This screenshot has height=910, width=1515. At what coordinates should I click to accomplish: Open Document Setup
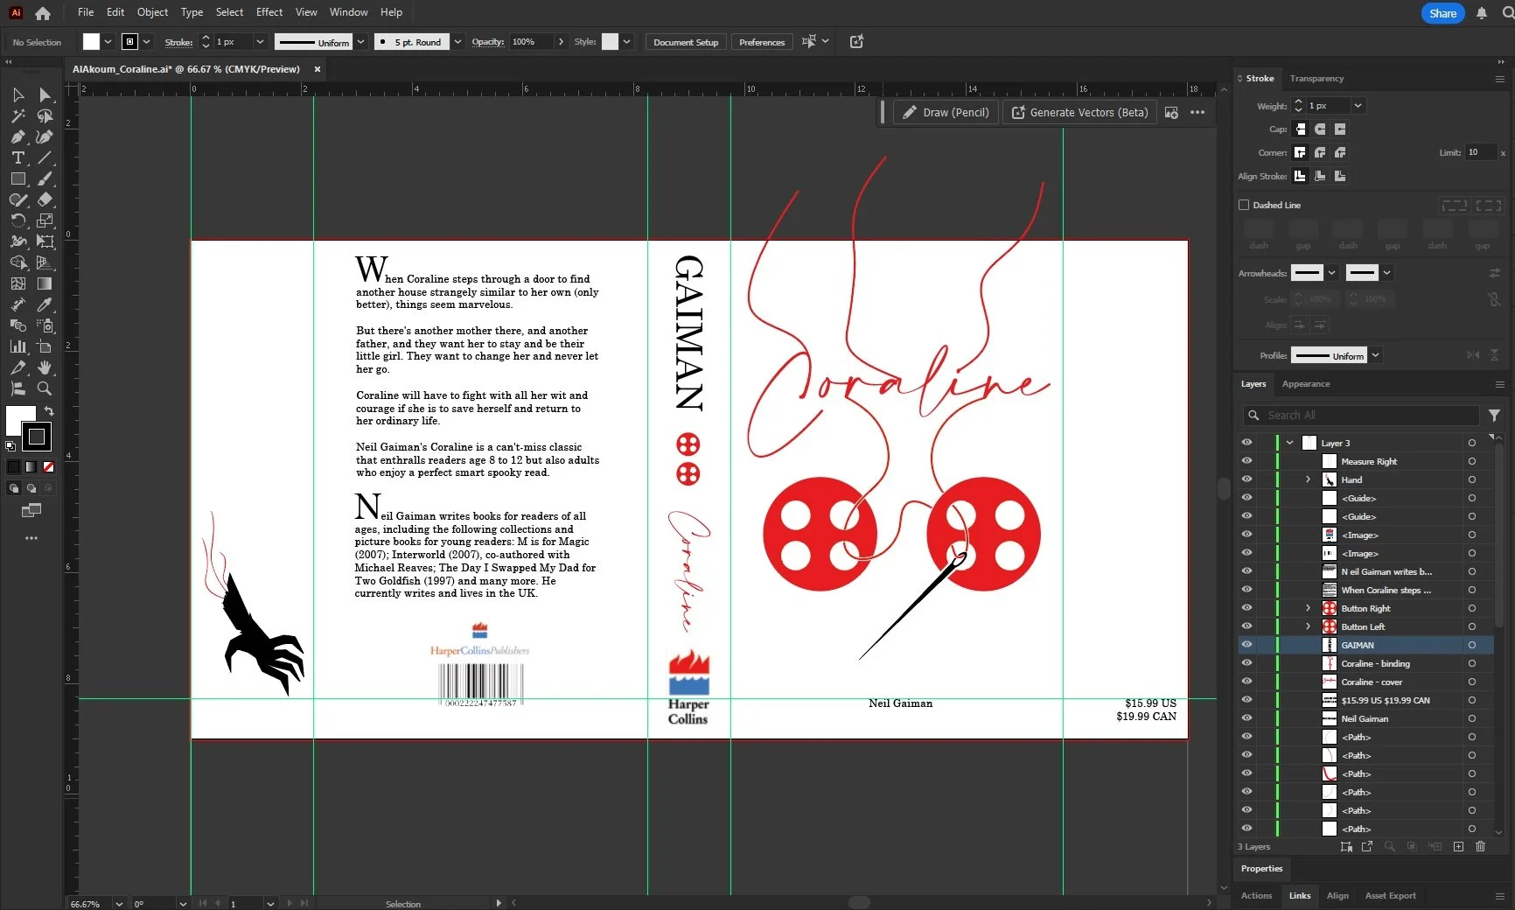(x=686, y=42)
